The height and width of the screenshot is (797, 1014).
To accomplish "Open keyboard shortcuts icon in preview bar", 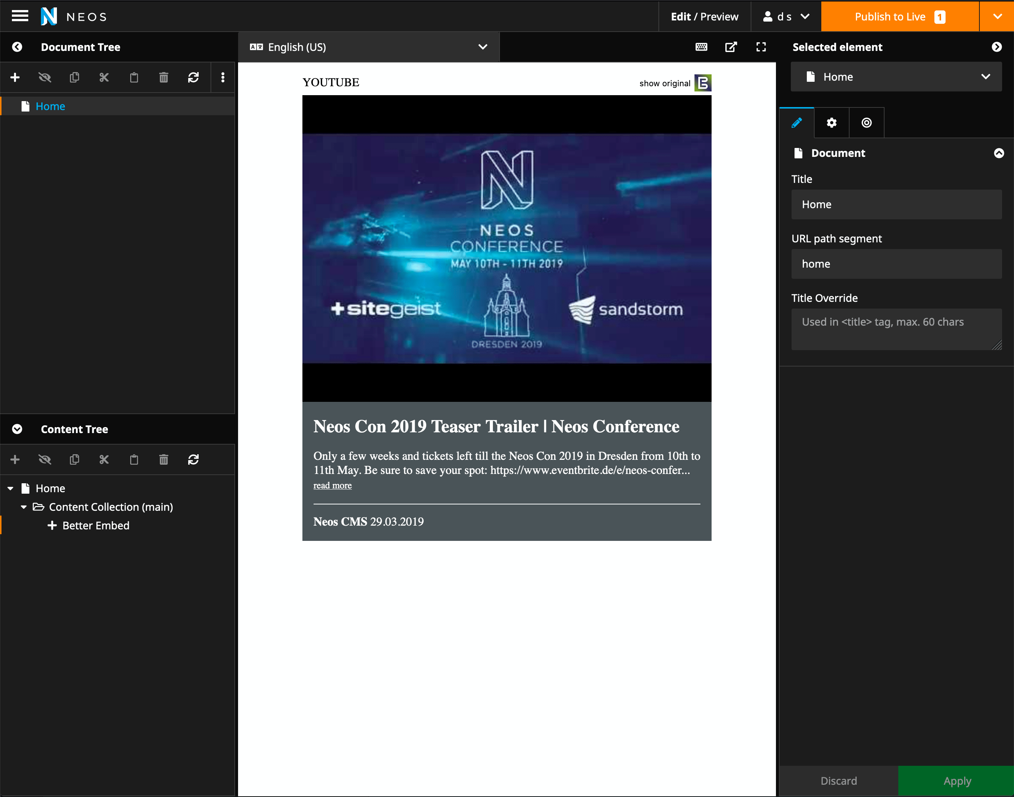I will (701, 47).
